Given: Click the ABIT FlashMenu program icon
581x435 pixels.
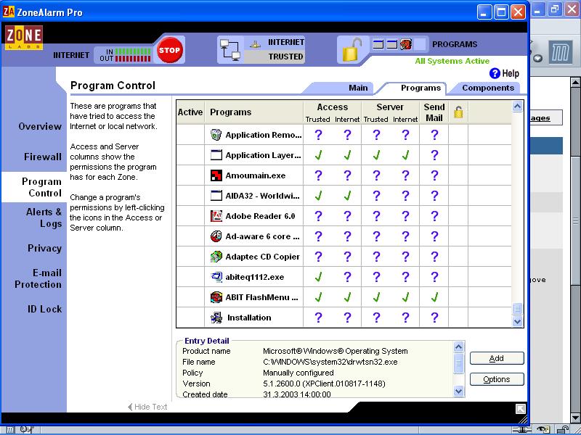Looking at the screenshot, I should tap(216, 297).
